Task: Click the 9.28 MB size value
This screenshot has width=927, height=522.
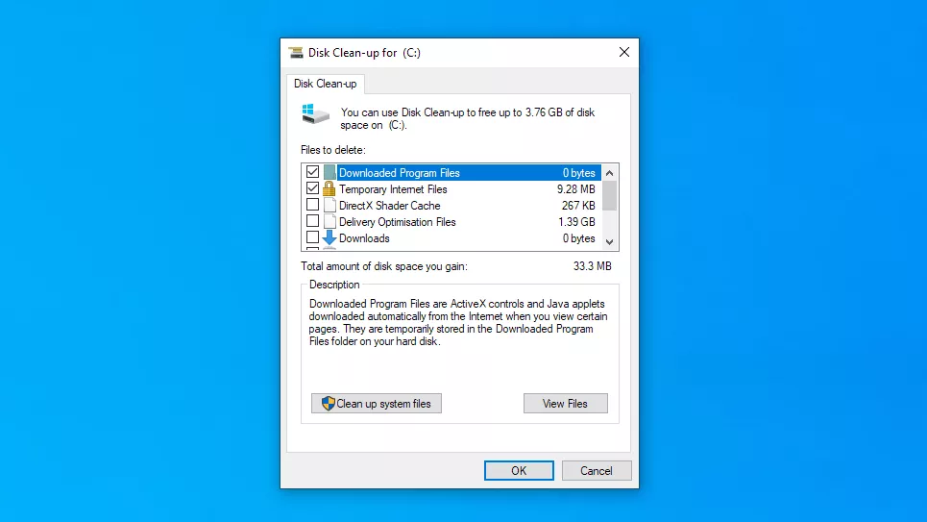Action: (x=575, y=189)
